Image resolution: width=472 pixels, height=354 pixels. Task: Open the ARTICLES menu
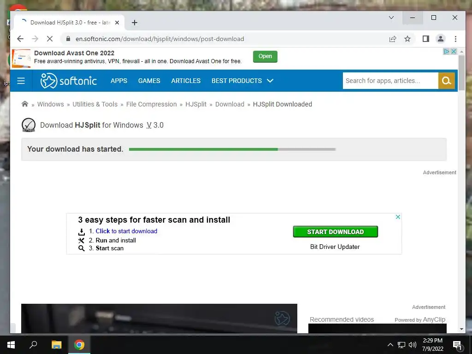click(x=186, y=81)
